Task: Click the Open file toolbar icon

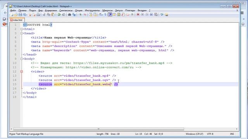Action: tap(16, 15)
